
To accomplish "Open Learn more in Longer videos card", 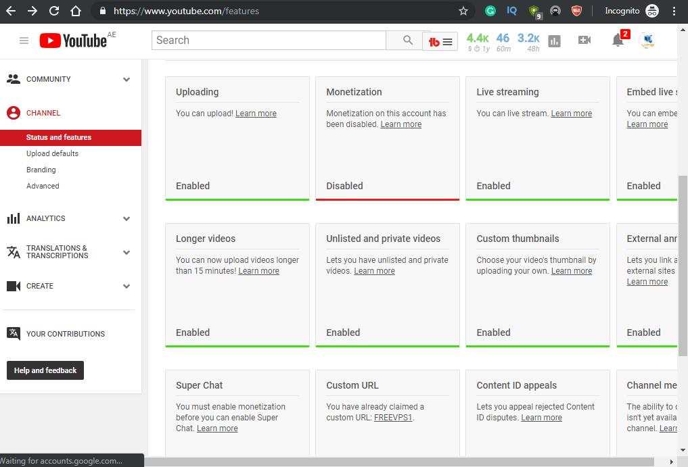I will [258, 271].
